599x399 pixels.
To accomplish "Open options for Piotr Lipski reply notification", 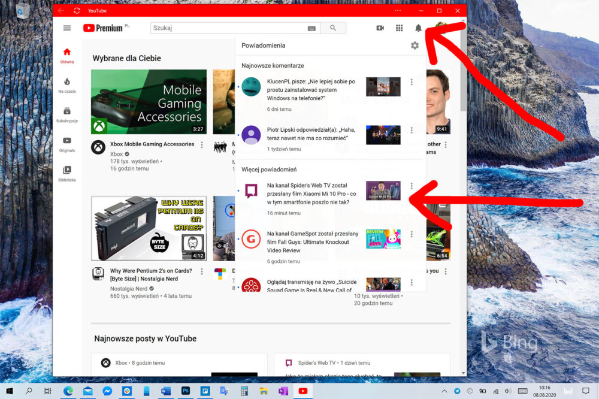I will [x=412, y=131].
